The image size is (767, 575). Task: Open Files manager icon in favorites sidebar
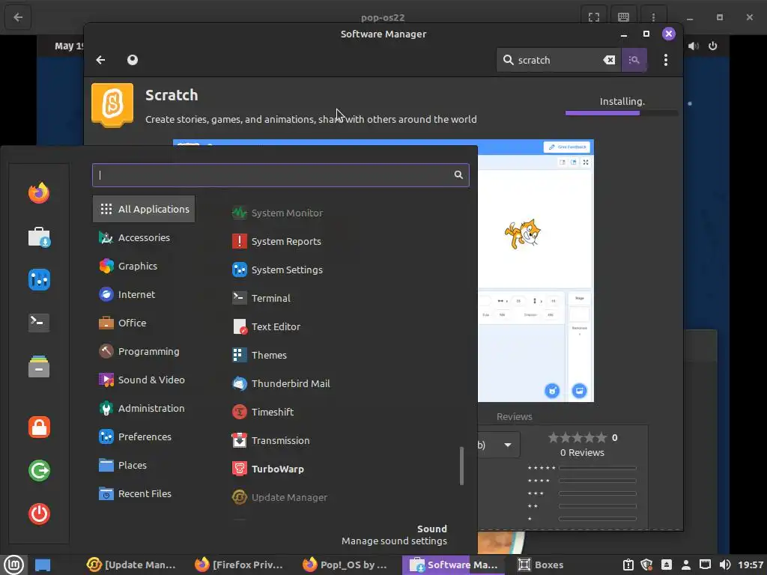click(39, 366)
